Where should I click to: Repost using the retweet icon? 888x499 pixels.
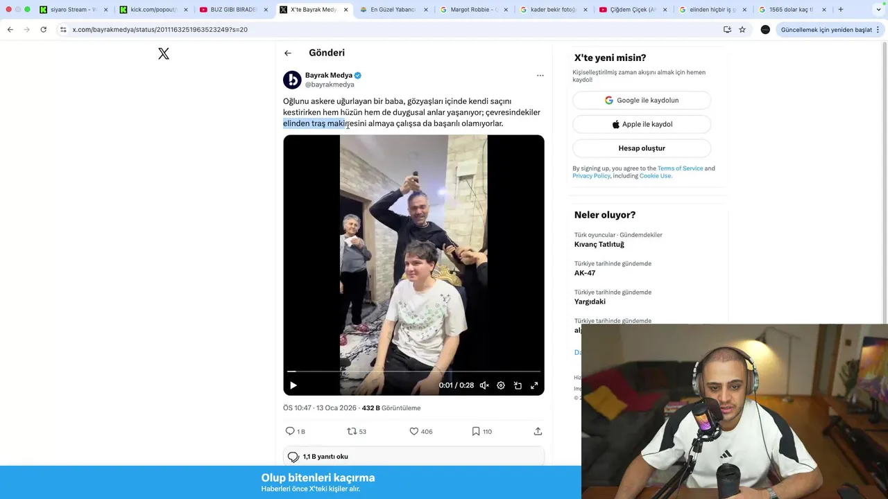click(352, 431)
